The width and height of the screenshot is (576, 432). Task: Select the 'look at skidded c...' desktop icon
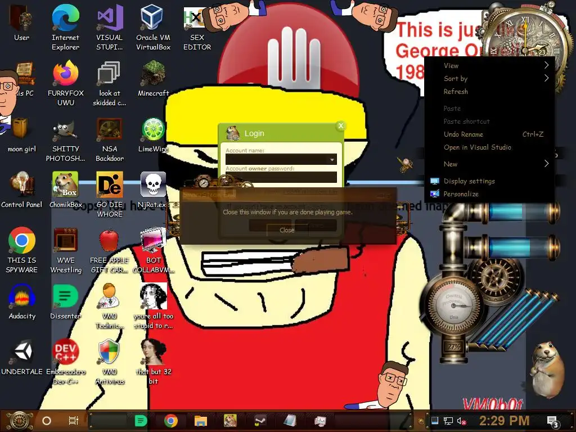(110, 83)
